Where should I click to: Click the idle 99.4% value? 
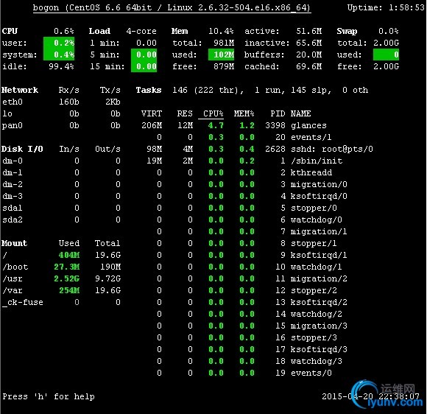click(61, 66)
